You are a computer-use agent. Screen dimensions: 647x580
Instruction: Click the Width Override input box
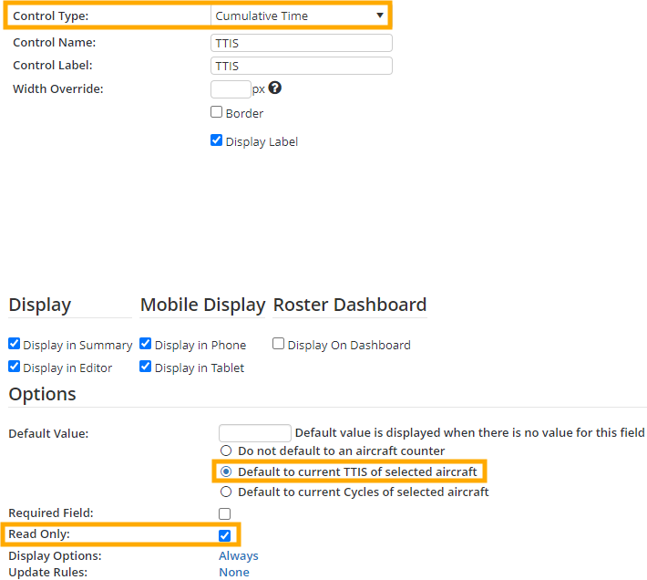coord(231,89)
